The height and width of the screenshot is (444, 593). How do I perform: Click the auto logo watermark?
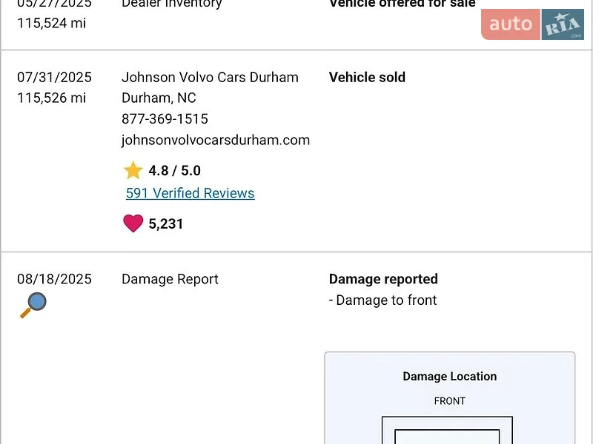pos(511,24)
